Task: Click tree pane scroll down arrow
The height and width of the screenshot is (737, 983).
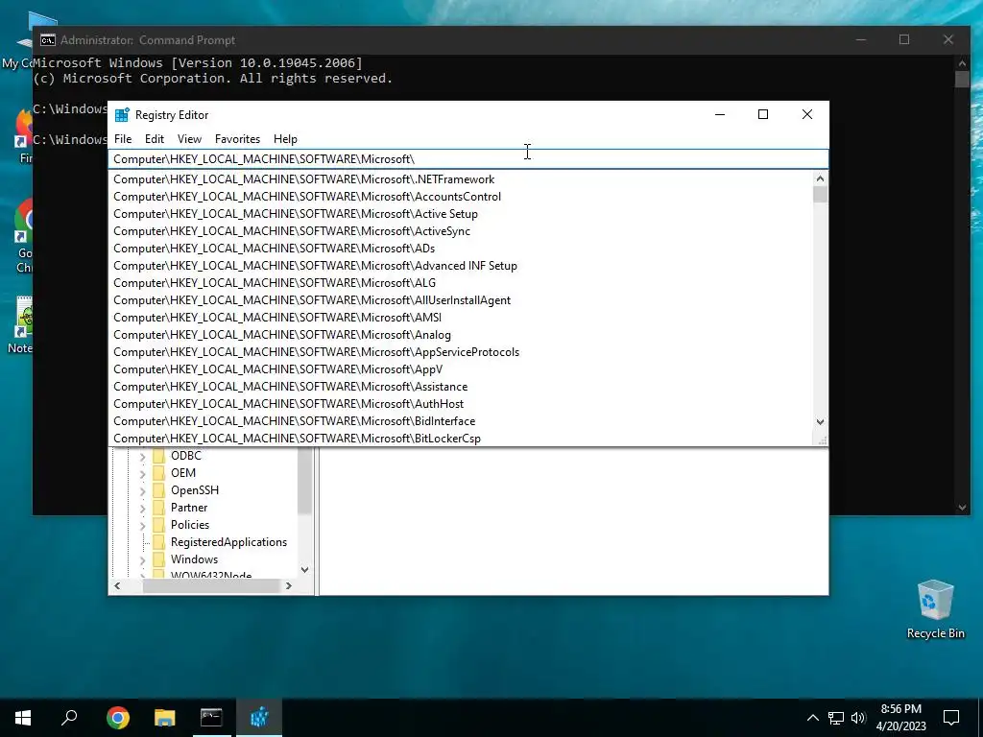Action: click(x=304, y=570)
